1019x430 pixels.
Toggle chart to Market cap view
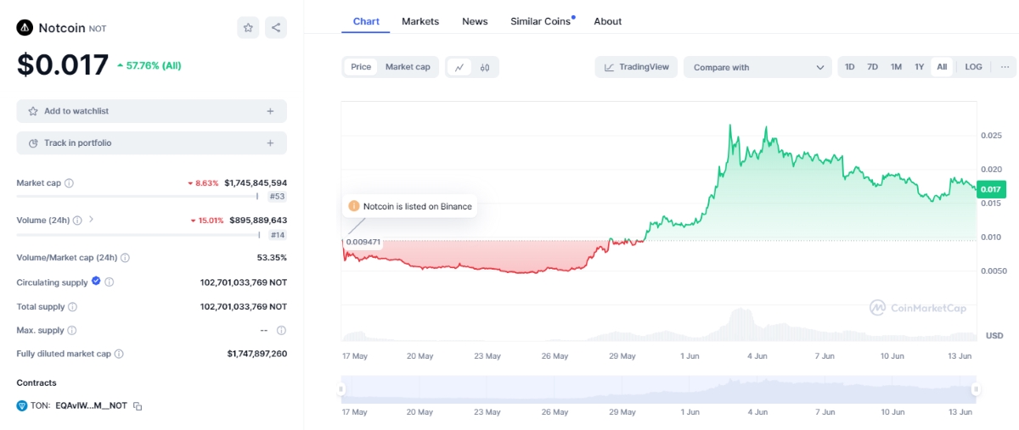click(x=408, y=67)
